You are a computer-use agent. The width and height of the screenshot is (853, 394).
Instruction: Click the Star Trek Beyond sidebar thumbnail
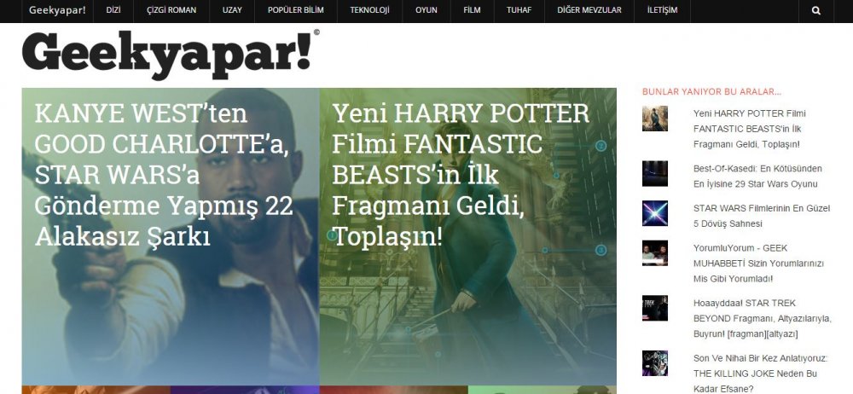click(x=655, y=308)
